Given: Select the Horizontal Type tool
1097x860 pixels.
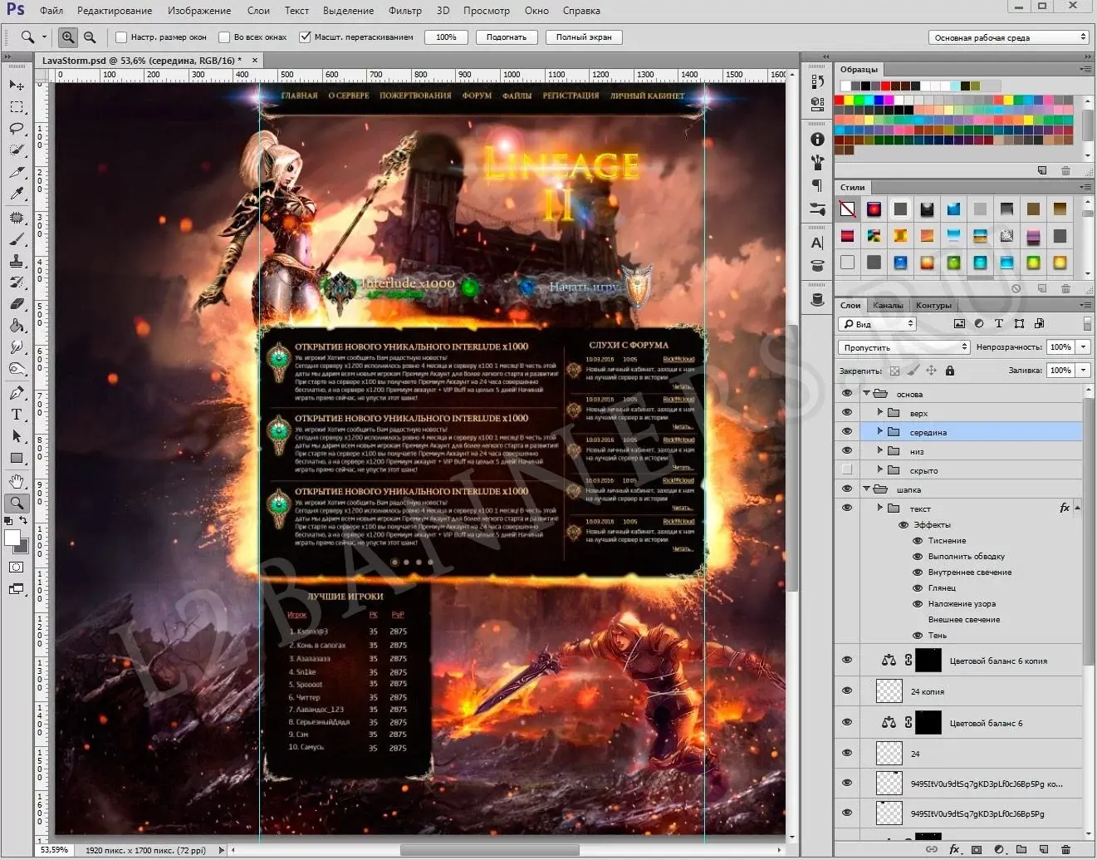Looking at the screenshot, I should coord(16,415).
